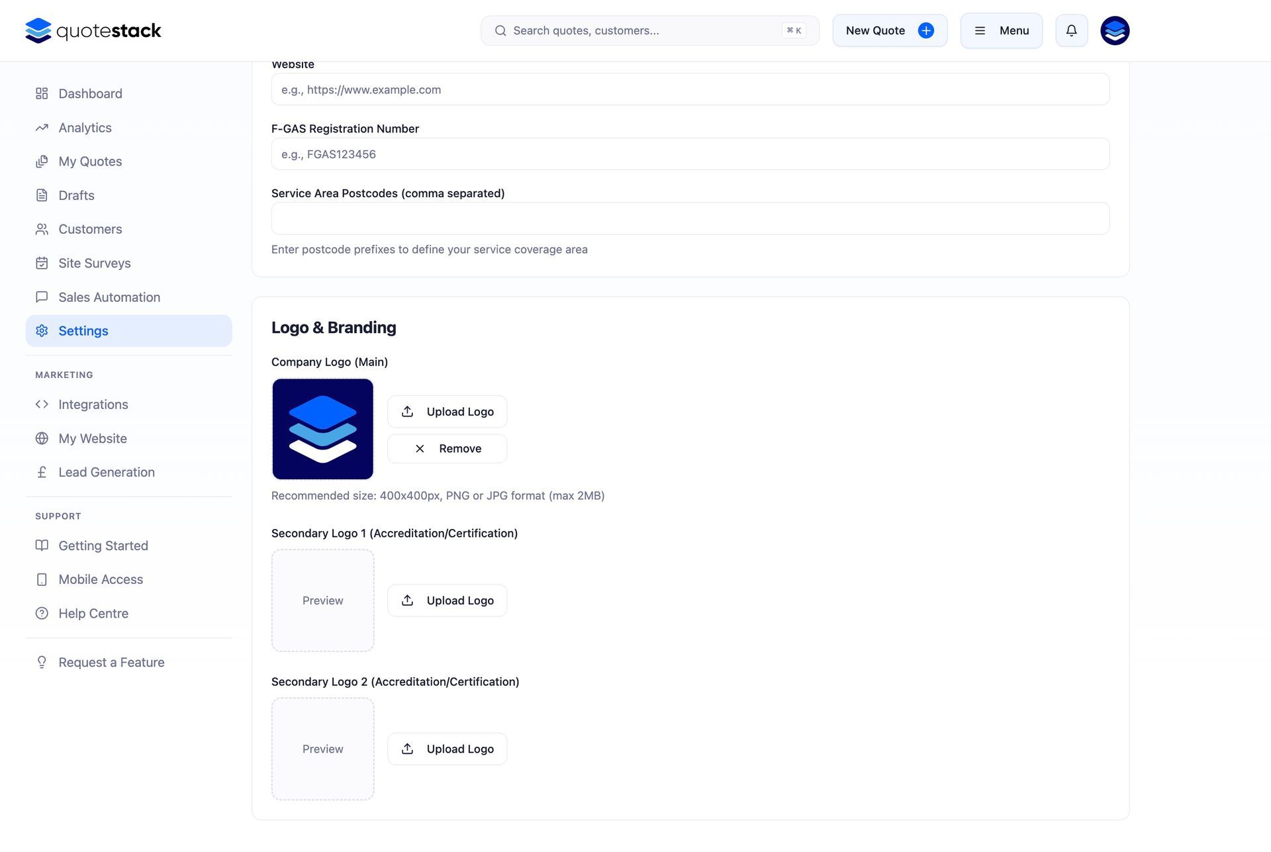Open My Quotes in sidebar
Viewport: 1271px width, 852px height.
pyautogui.click(x=90, y=162)
